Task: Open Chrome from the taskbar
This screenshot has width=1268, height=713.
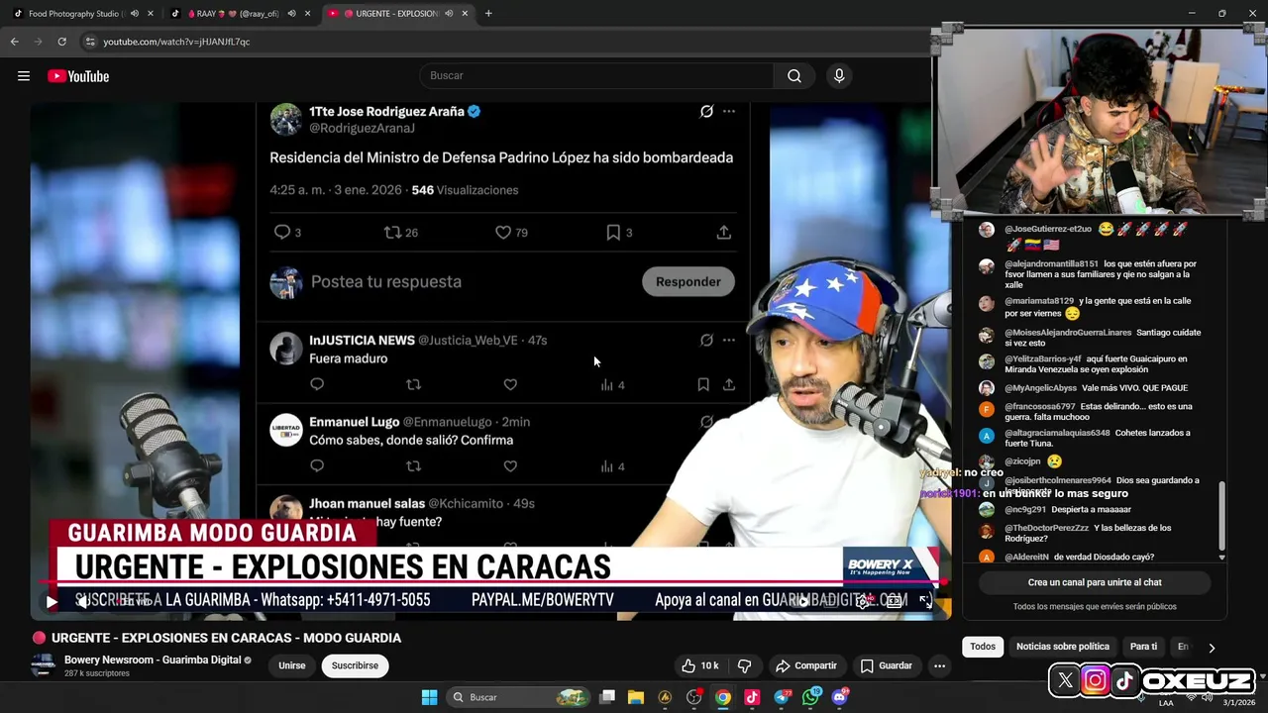Action: click(723, 697)
